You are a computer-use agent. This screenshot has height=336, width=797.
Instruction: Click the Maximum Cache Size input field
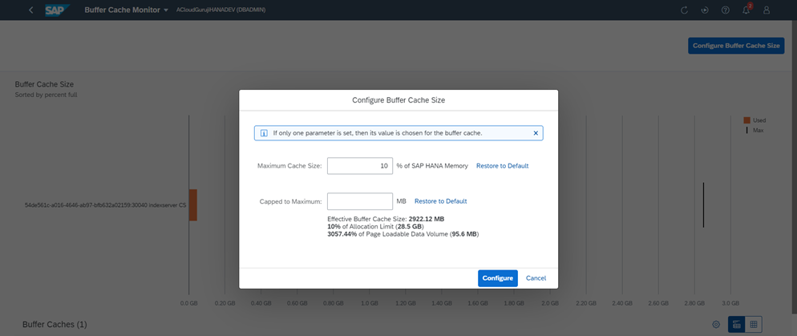pyautogui.click(x=359, y=166)
